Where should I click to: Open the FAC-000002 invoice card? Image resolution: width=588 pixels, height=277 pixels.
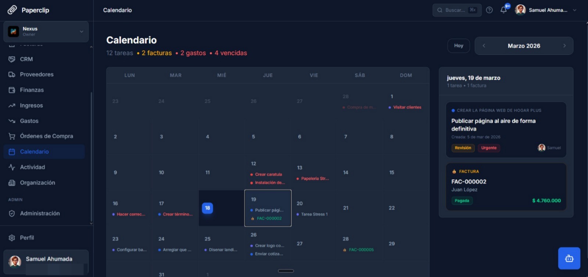(506, 187)
